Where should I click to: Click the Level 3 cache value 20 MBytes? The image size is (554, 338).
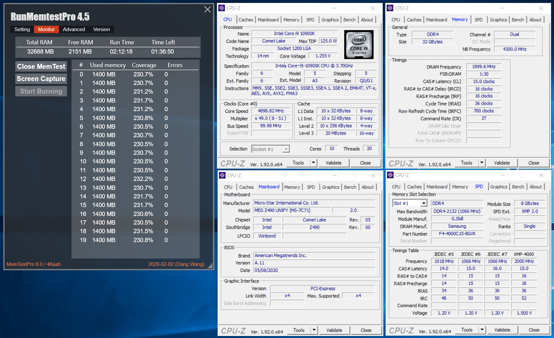[x=336, y=133]
